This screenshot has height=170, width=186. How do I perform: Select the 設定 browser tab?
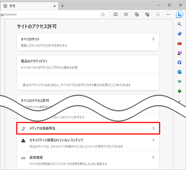coord(29,6)
